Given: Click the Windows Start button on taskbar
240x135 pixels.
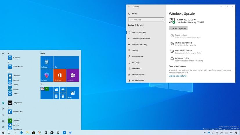Looking at the screenshot, I should coord(3,133).
